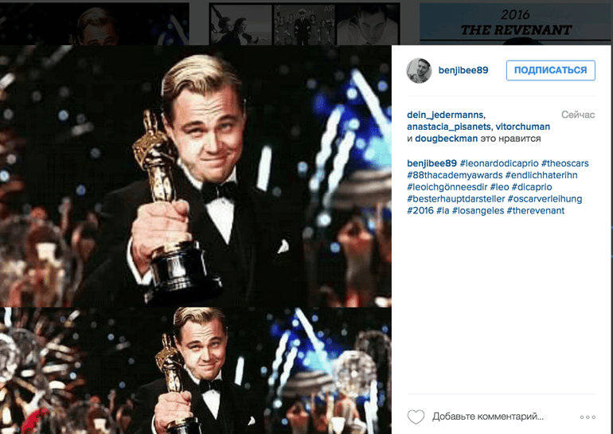
Task: Open the #leonardodicaprio hashtag
Action: point(499,163)
